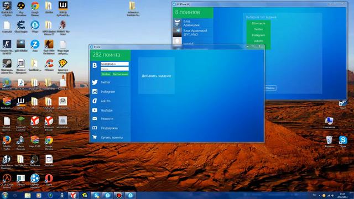Select Bandicam archive desktop icon
This screenshot has width=354, height=199.
point(7,103)
